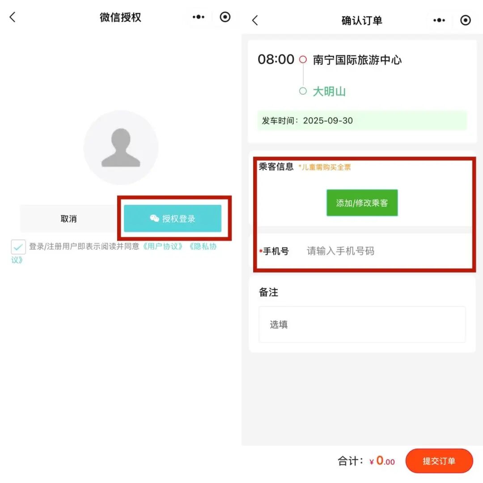
Task: Open the 《隐私协议》 link
Action: click(203, 246)
